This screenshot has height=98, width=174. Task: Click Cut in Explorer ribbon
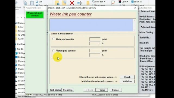39,2
